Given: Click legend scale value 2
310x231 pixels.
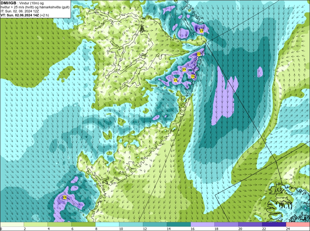Looking at the screenshot, I should click(x=25, y=229).
